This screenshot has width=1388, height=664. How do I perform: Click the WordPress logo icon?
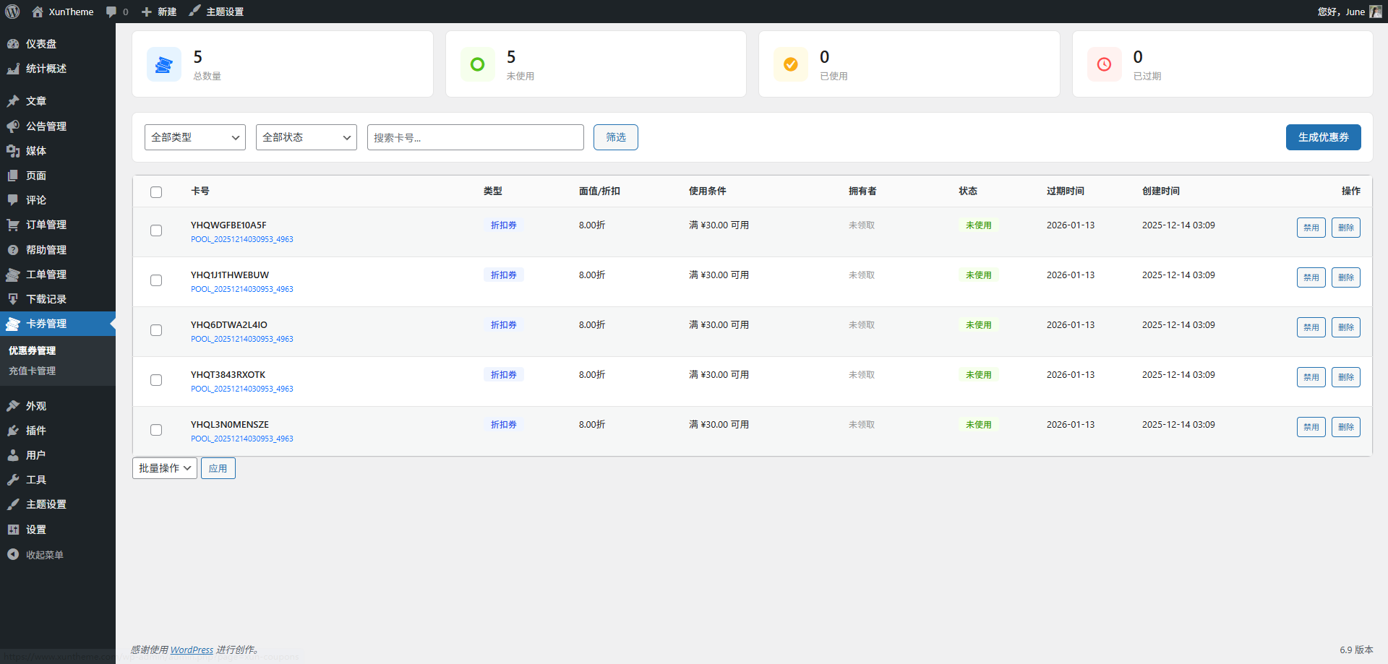coord(12,12)
